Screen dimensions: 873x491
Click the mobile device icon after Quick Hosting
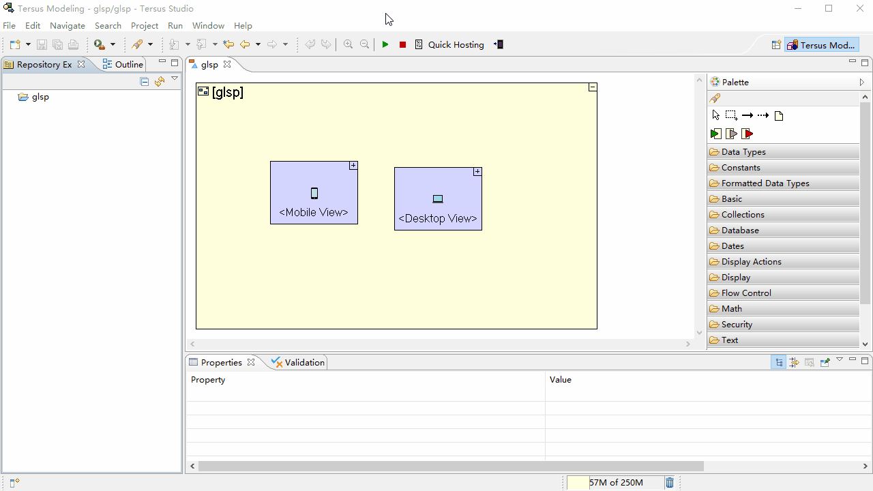click(x=499, y=44)
